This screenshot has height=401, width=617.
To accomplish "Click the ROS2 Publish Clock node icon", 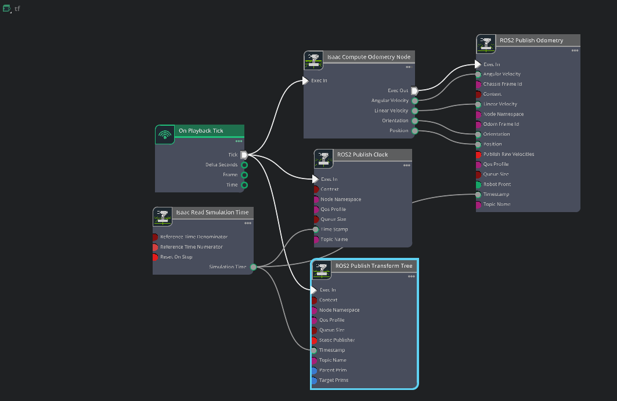I will click(x=323, y=159).
